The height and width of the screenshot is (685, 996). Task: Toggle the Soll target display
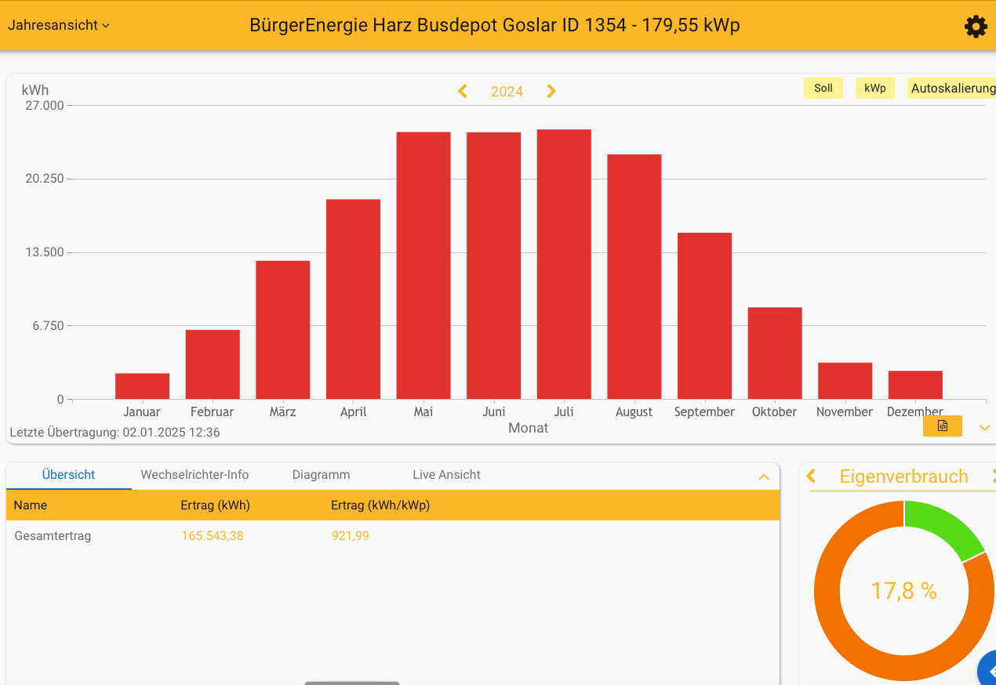(823, 89)
